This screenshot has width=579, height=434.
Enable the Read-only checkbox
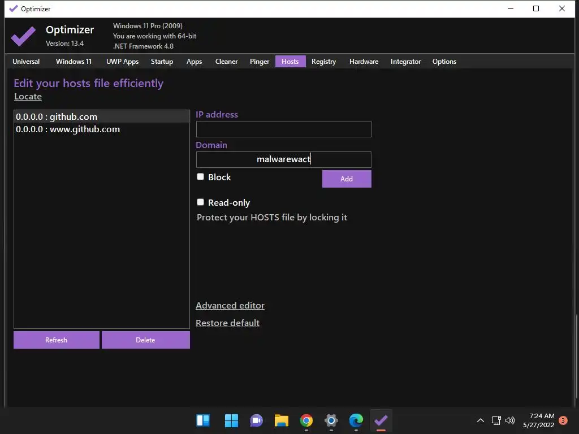click(201, 202)
